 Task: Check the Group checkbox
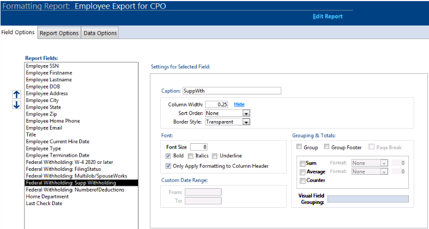[x=299, y=147]
